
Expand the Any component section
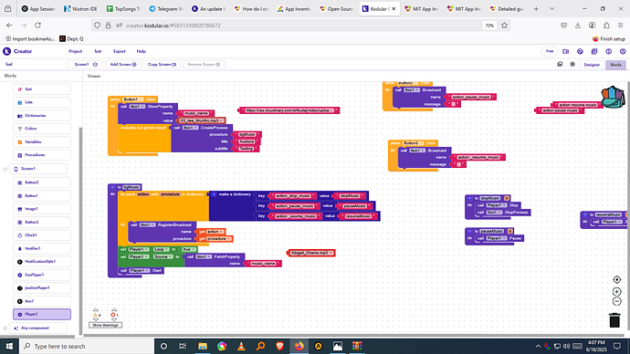click(x=5, y=328)
